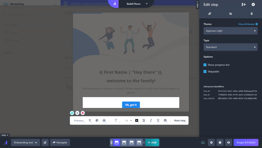Image resolution: width=262 pixels, height=148 pixels.
Task: Toggle bold text formatting
Action: click(x=144, y=120)
